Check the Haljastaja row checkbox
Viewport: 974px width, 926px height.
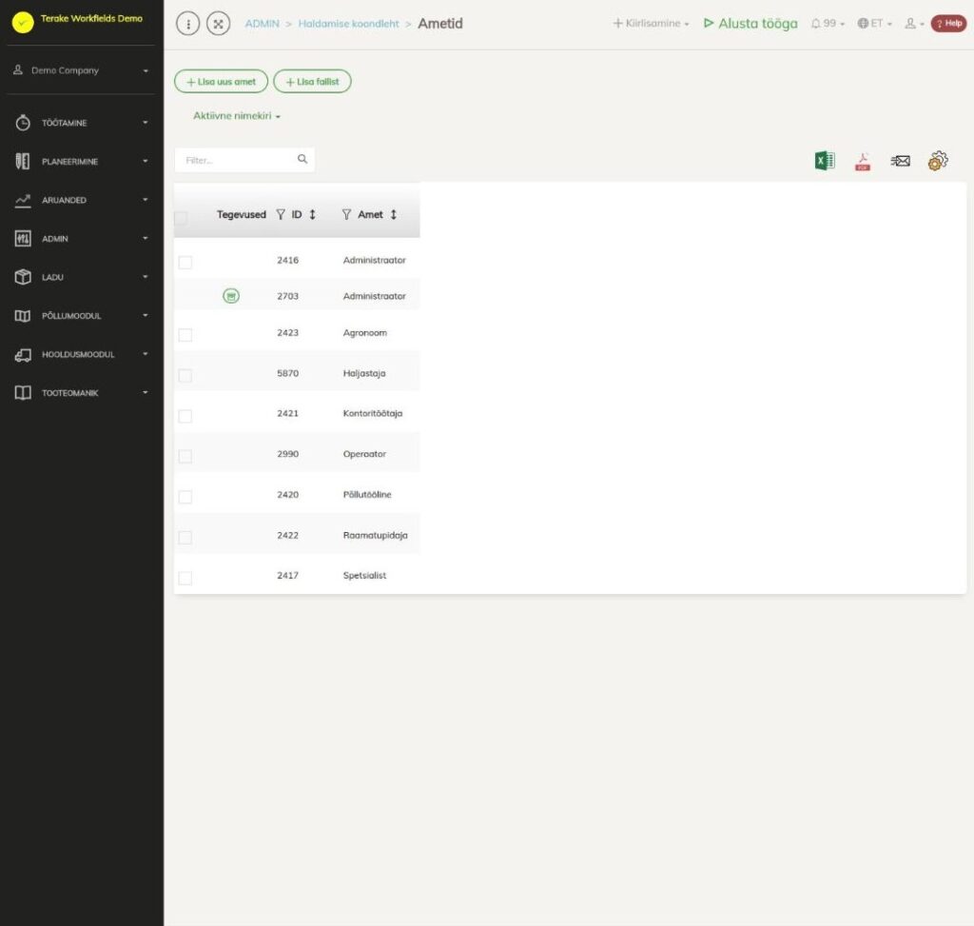[185, 375]
